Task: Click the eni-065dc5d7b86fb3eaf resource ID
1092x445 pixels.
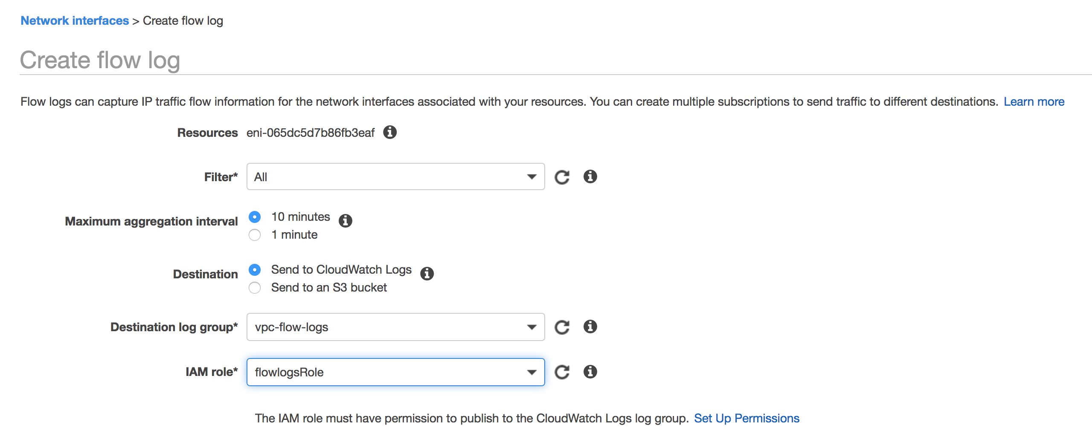Action: click(310, 133)
